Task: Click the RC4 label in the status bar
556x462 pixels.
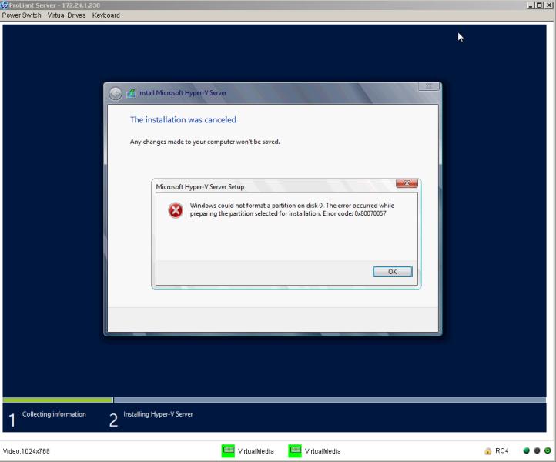Action: [x=502, y=450]
